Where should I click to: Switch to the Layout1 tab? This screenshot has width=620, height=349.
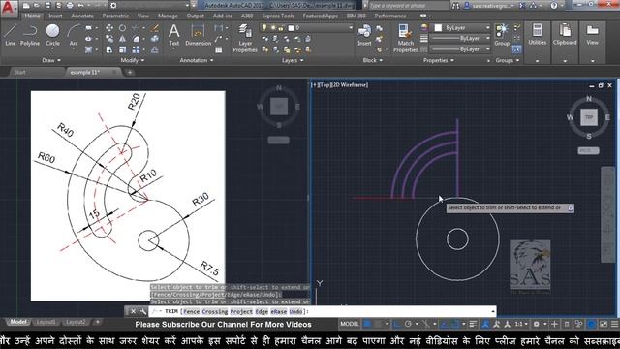[46, 322]
